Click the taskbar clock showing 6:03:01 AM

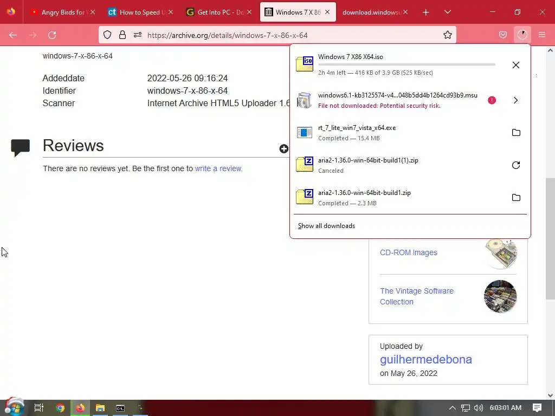tap(506, 407)
